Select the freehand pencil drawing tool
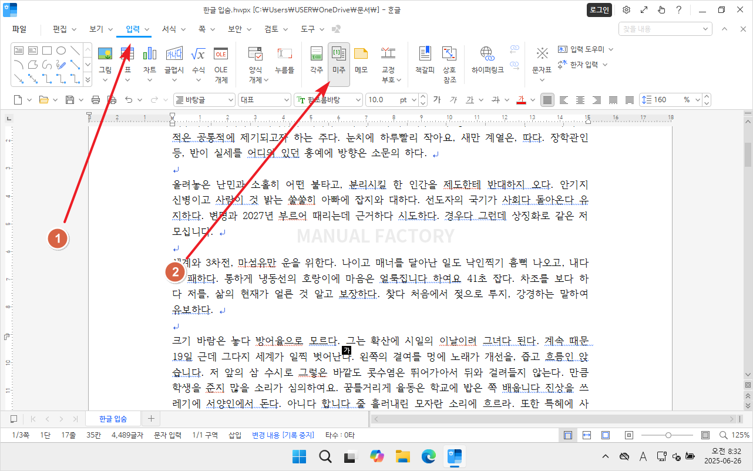 click(61, 65)
